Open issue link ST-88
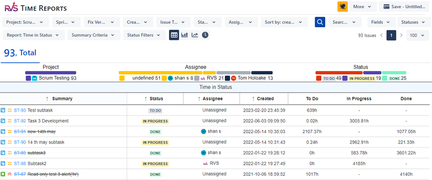Screen dimensions: 432x180 20,164
